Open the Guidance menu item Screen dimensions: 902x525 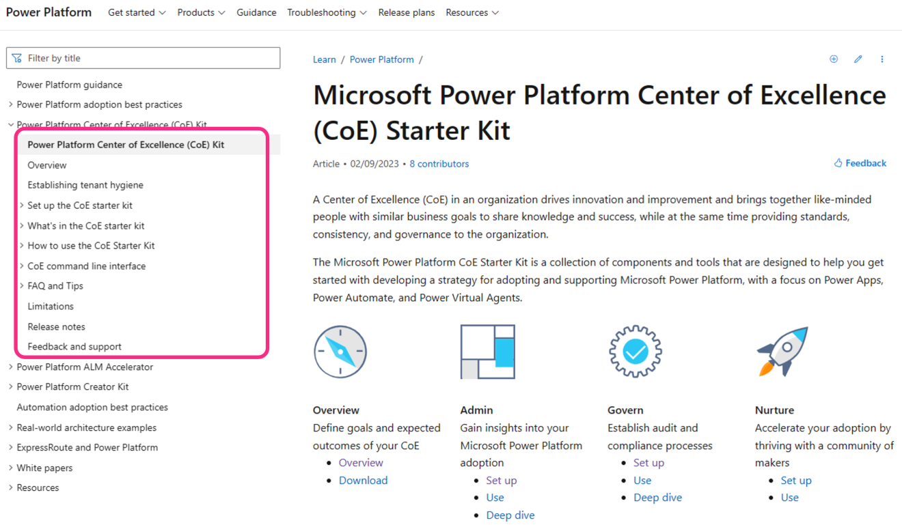coord(256,12)
